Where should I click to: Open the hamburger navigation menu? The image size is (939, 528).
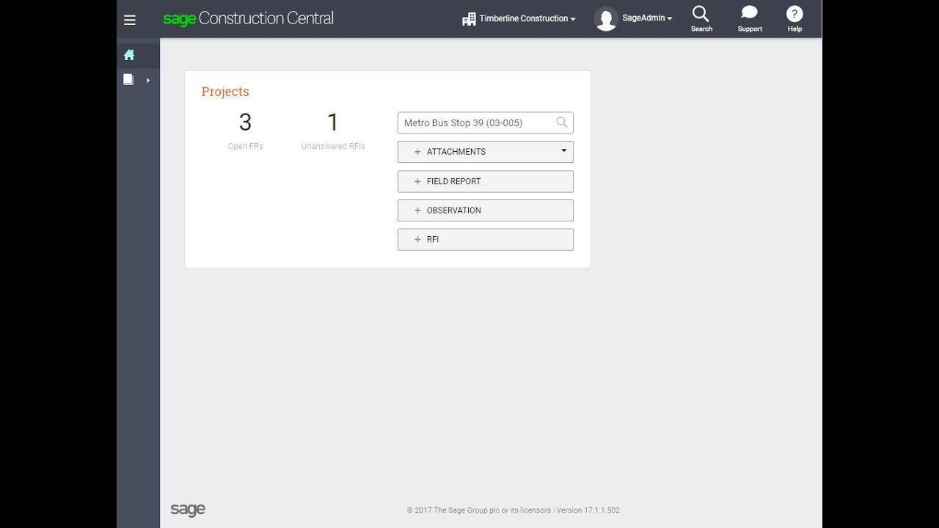coord(130,20)
